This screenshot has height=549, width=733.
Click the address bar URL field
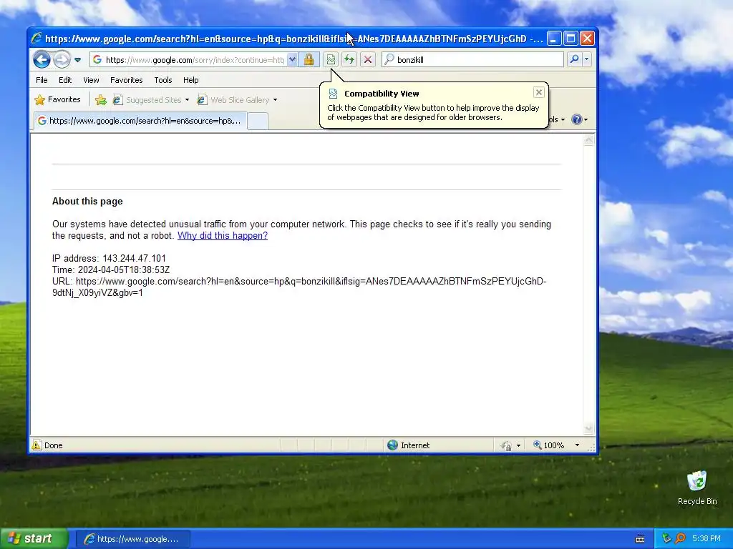[195, 60]
